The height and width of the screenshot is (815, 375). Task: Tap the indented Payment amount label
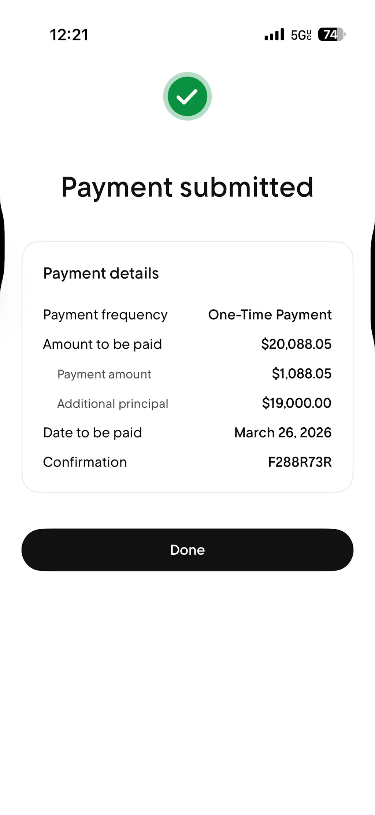(104, 374)
